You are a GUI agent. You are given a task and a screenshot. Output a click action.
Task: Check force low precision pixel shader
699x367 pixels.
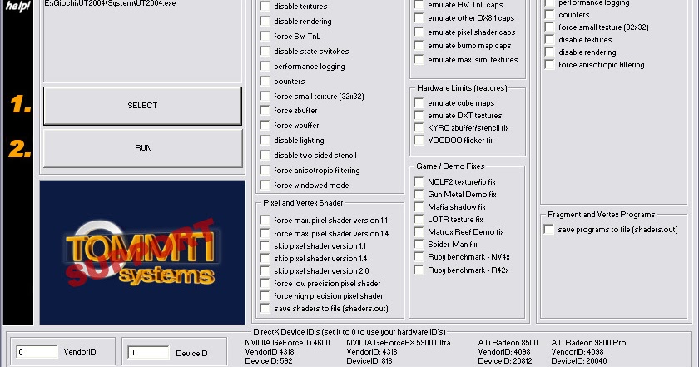[265, 283]
